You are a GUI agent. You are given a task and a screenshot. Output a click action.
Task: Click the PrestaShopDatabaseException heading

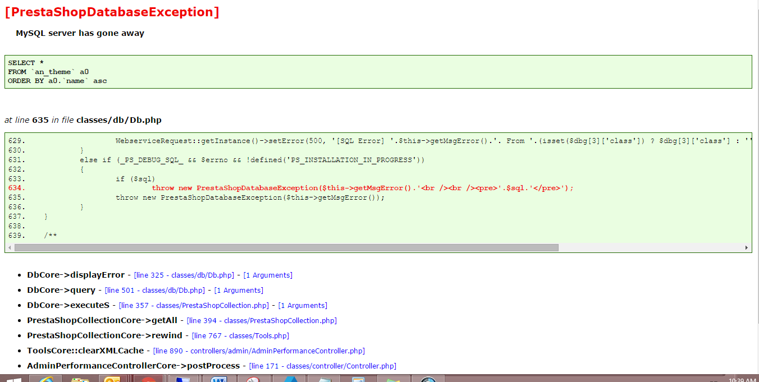(x=112, y=12)
